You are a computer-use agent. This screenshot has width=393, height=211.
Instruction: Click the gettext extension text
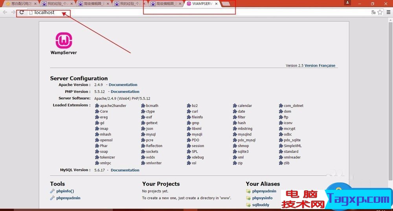coord(152,123)
